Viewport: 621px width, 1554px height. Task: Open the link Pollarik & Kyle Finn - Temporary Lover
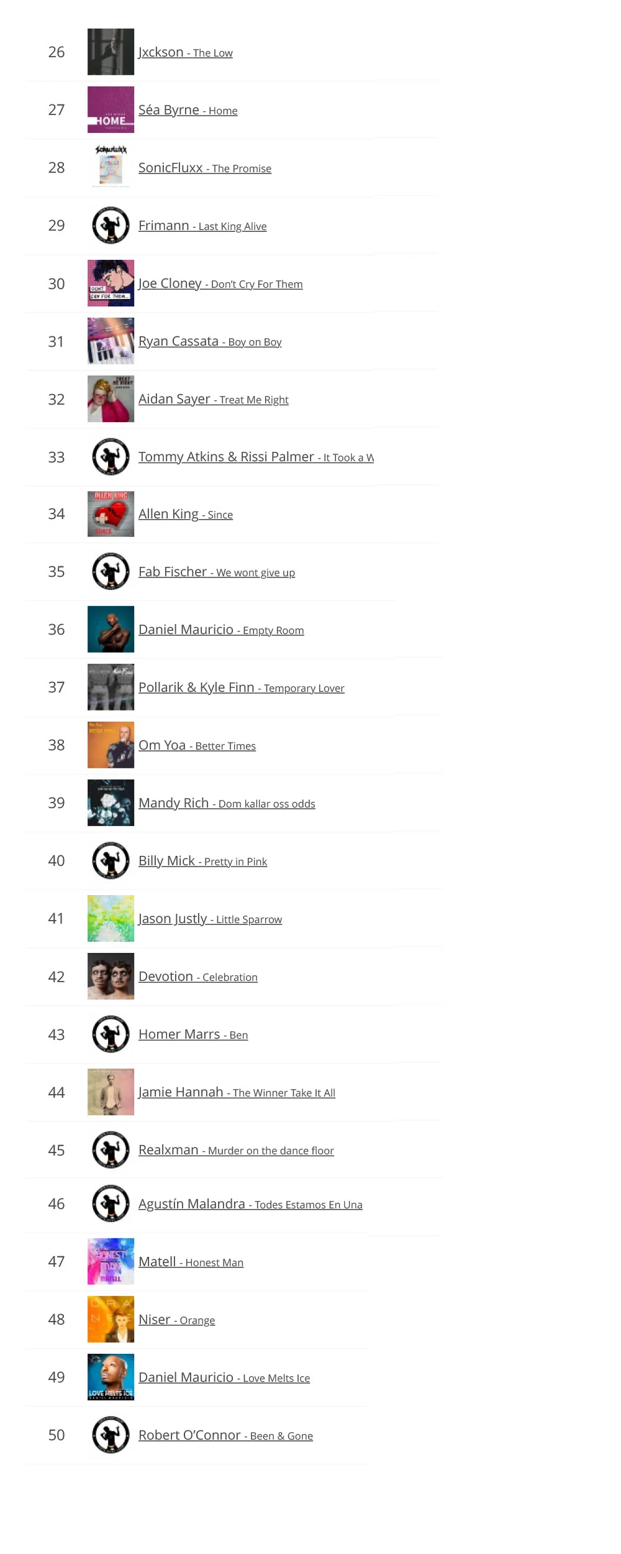(x=242, y=687)
